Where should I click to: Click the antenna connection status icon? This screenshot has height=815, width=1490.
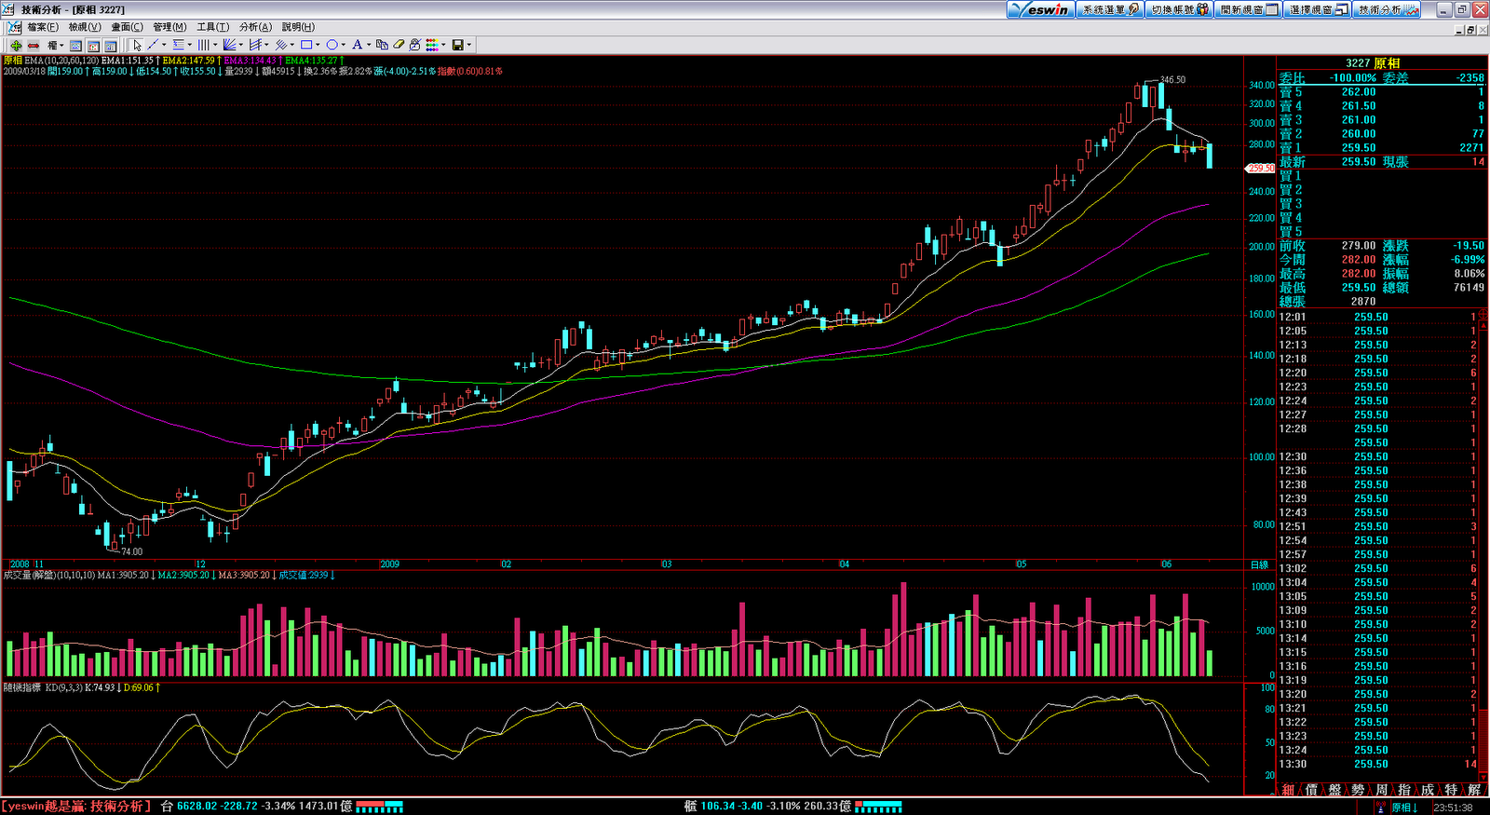coord(1380,808)
